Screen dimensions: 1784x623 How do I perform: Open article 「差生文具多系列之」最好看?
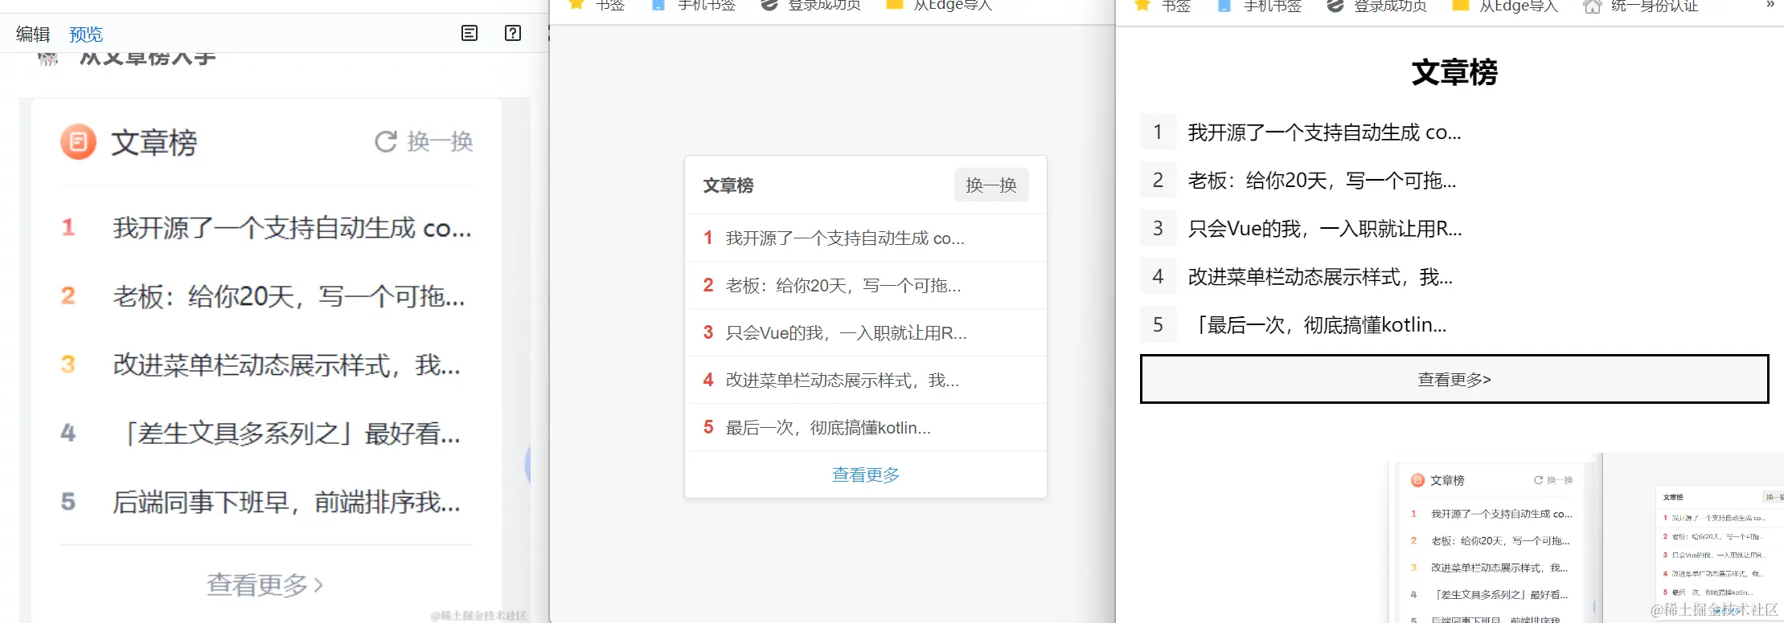tap(286, 434)
